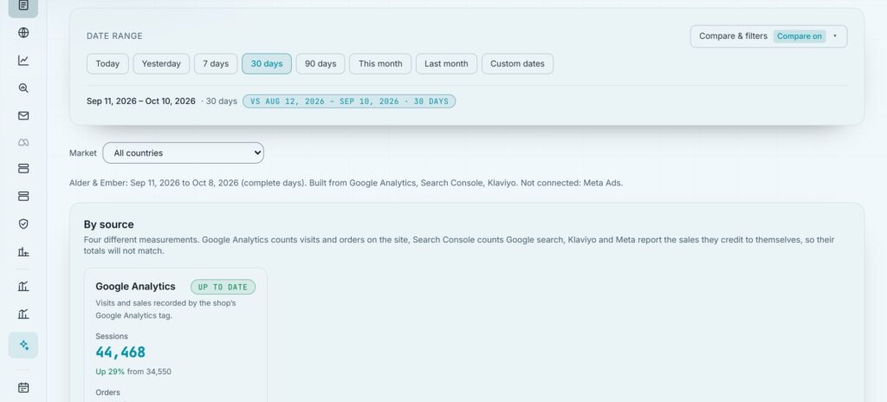The width and height of the screenshot is (887, 402).
Task: Select the Yesterday date range
Action: click(x=161, y=64)
